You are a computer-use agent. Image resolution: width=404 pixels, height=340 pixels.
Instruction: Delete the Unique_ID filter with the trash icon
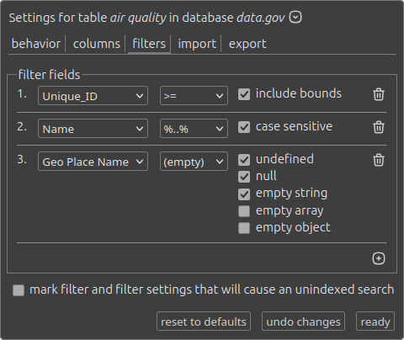click(x=379, y=94)
